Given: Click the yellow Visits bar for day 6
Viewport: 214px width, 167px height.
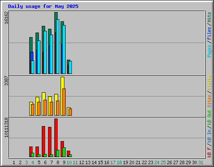Looking at the screenshot, I should pos(43,96).
